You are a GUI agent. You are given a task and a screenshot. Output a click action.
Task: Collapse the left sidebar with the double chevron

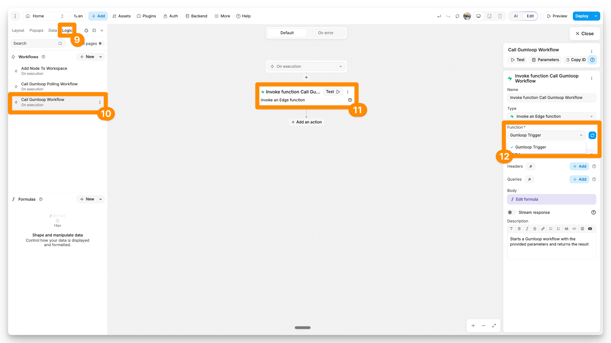point(102,30)
